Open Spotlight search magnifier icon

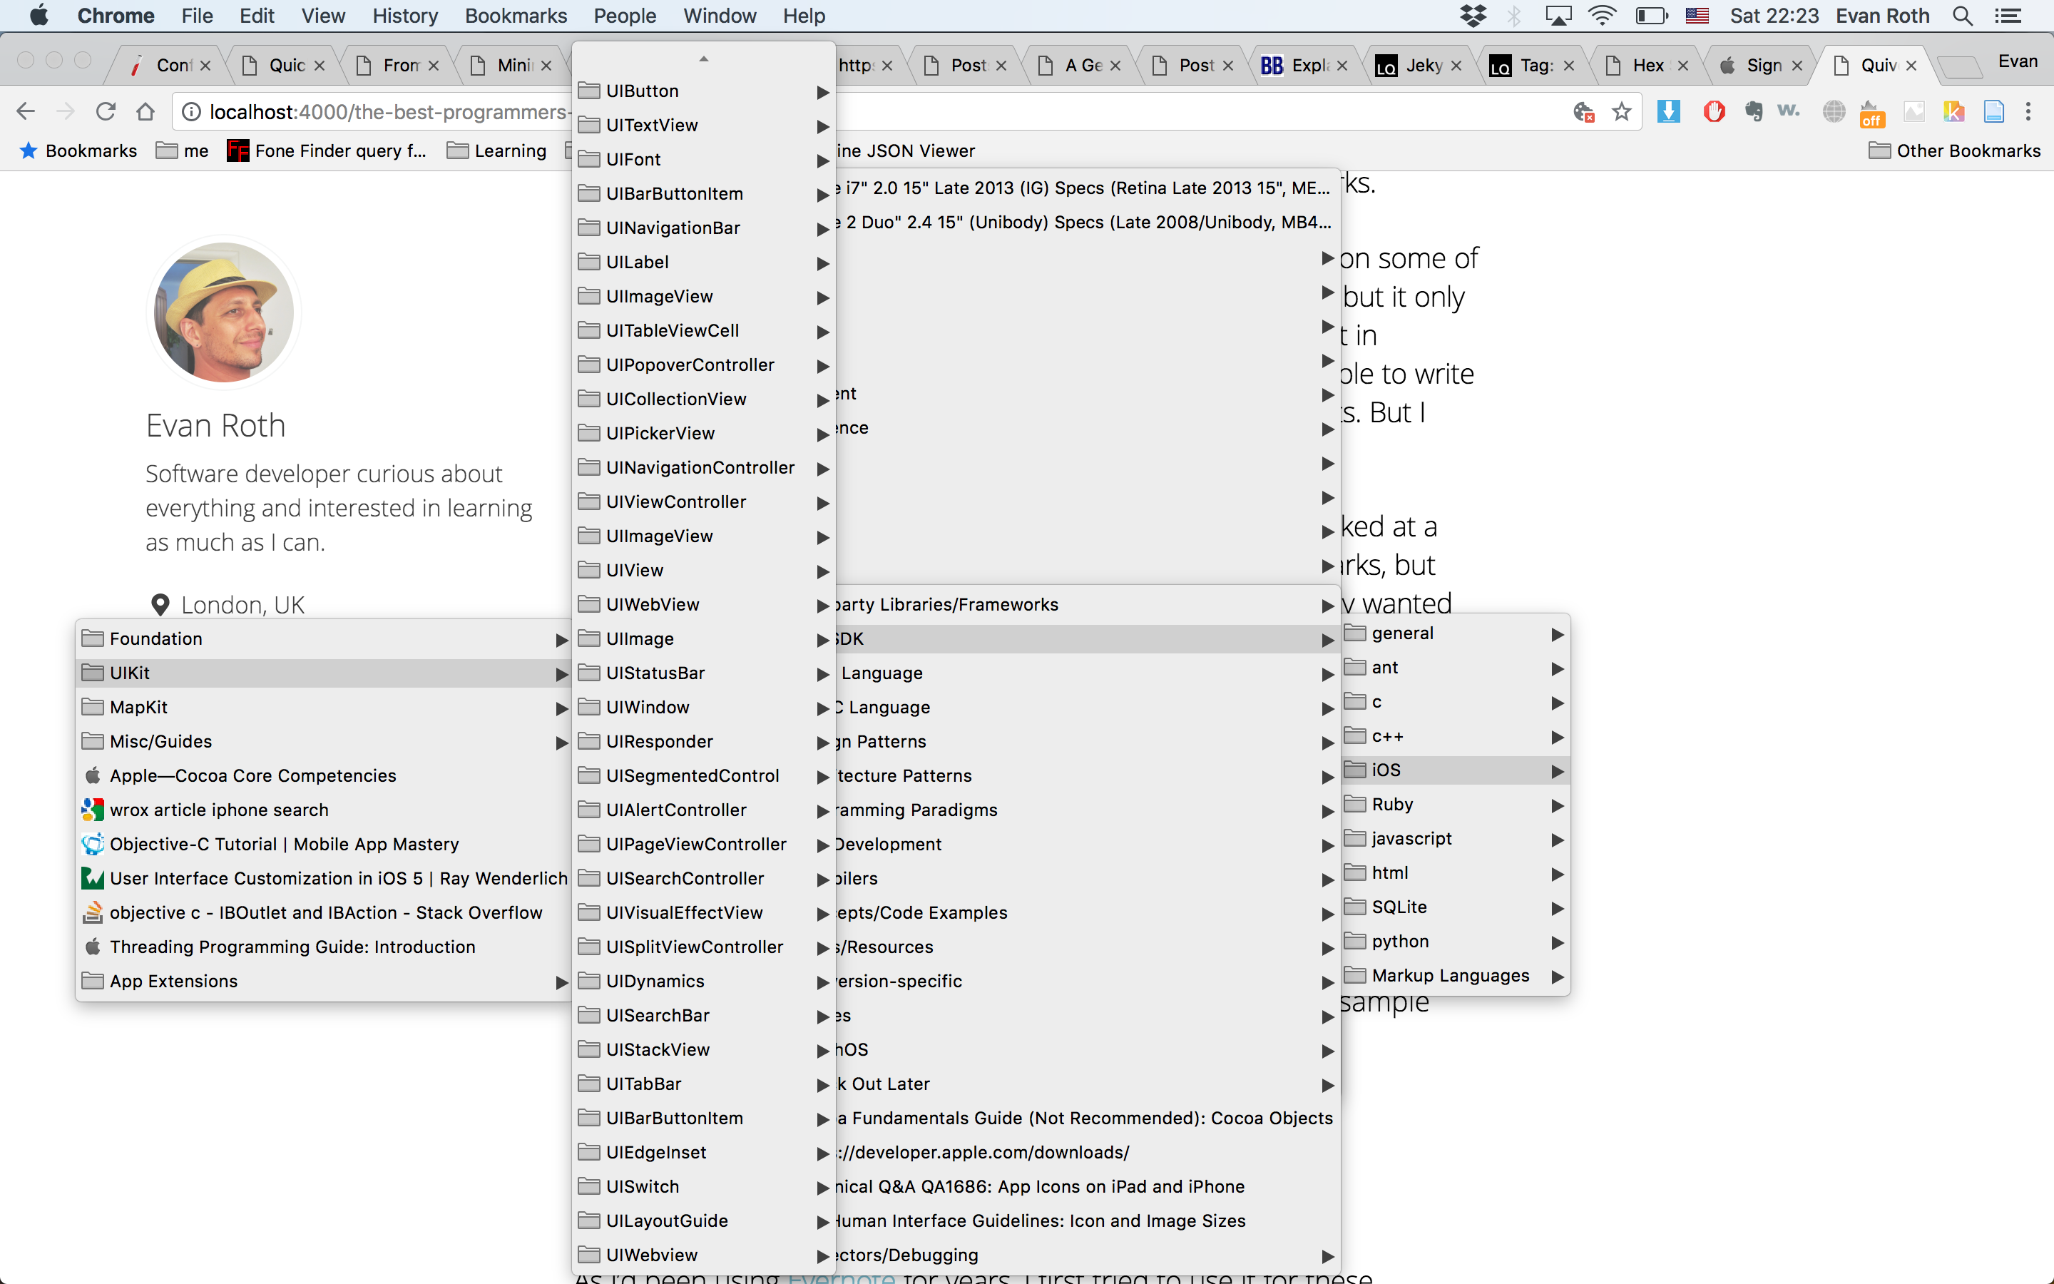tap(1962, 15)
